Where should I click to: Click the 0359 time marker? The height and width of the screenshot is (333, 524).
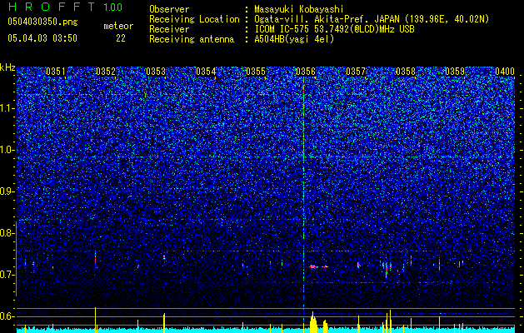click(455, 72)
